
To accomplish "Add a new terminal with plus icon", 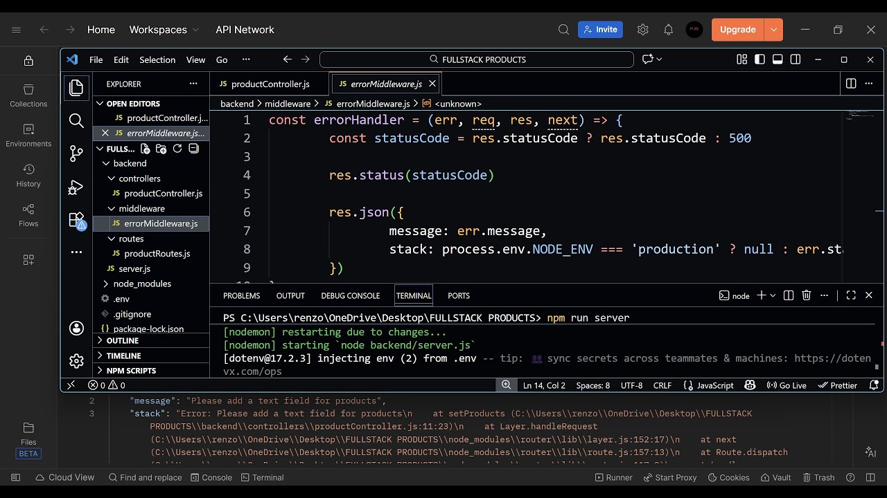I will tap(761, 295).
